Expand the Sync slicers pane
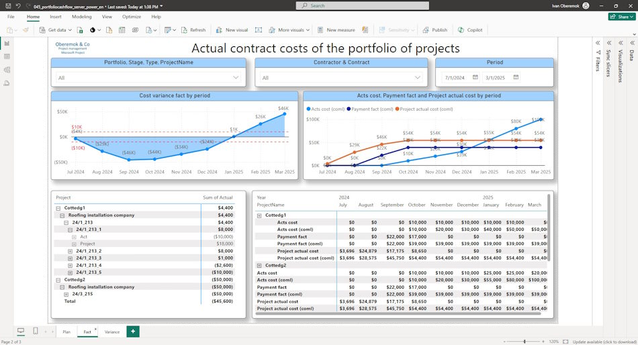This screenshot has width=638, height=345. (x=609, y=43)
